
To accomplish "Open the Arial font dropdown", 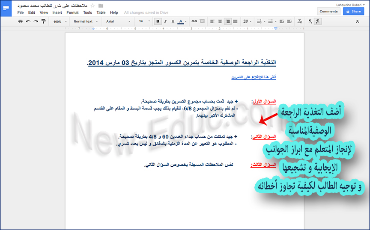I will point(118,21).
